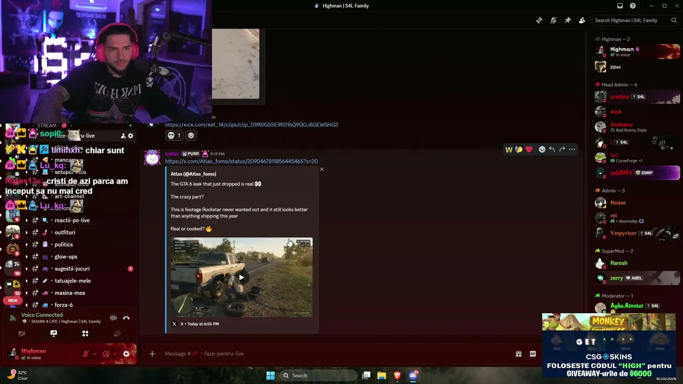Screen dimensions: 683x384
Task: Toggle camera in the voice panel
Action: 21,333
